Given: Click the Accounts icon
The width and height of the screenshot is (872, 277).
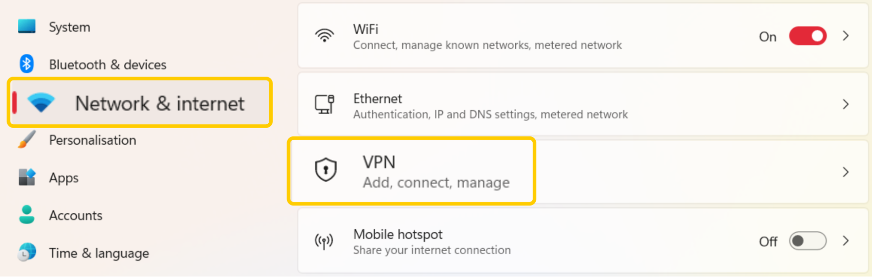Looking at the screenshot, I should coord(26,215).
